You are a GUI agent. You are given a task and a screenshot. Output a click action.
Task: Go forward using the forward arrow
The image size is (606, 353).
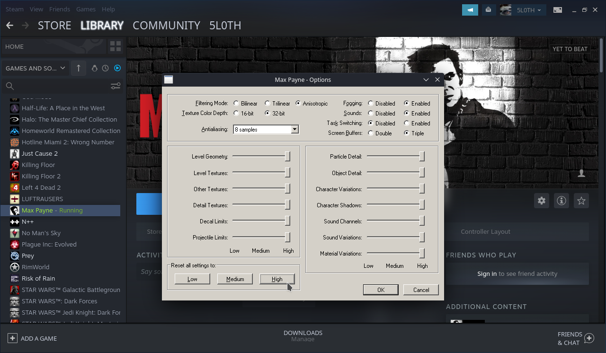[26, 26]
